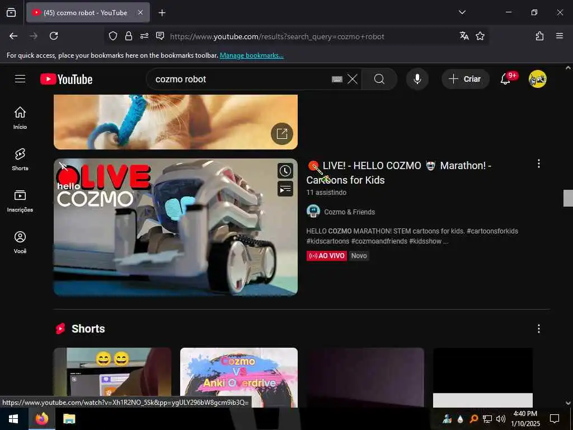Reload the current page
The height and width of the screenshot is (430, 573).
tap(54, 36)
